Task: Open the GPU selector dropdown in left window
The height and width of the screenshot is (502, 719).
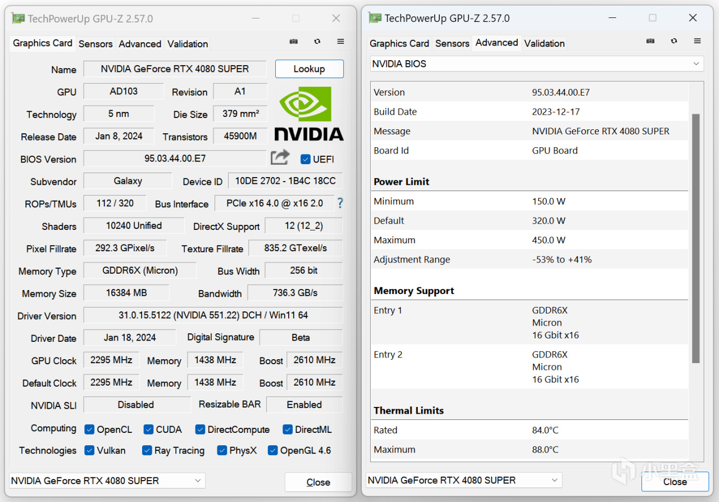Action: (x=107, y=481)
